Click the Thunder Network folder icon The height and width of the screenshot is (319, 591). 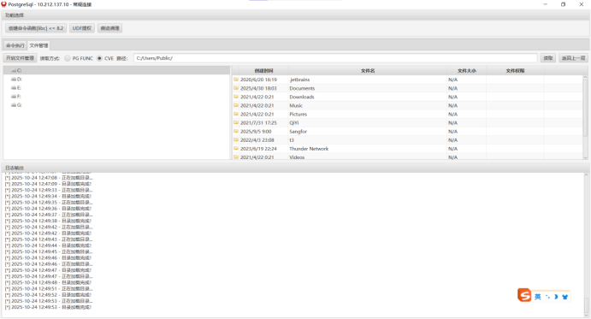(x=236, y=149)
